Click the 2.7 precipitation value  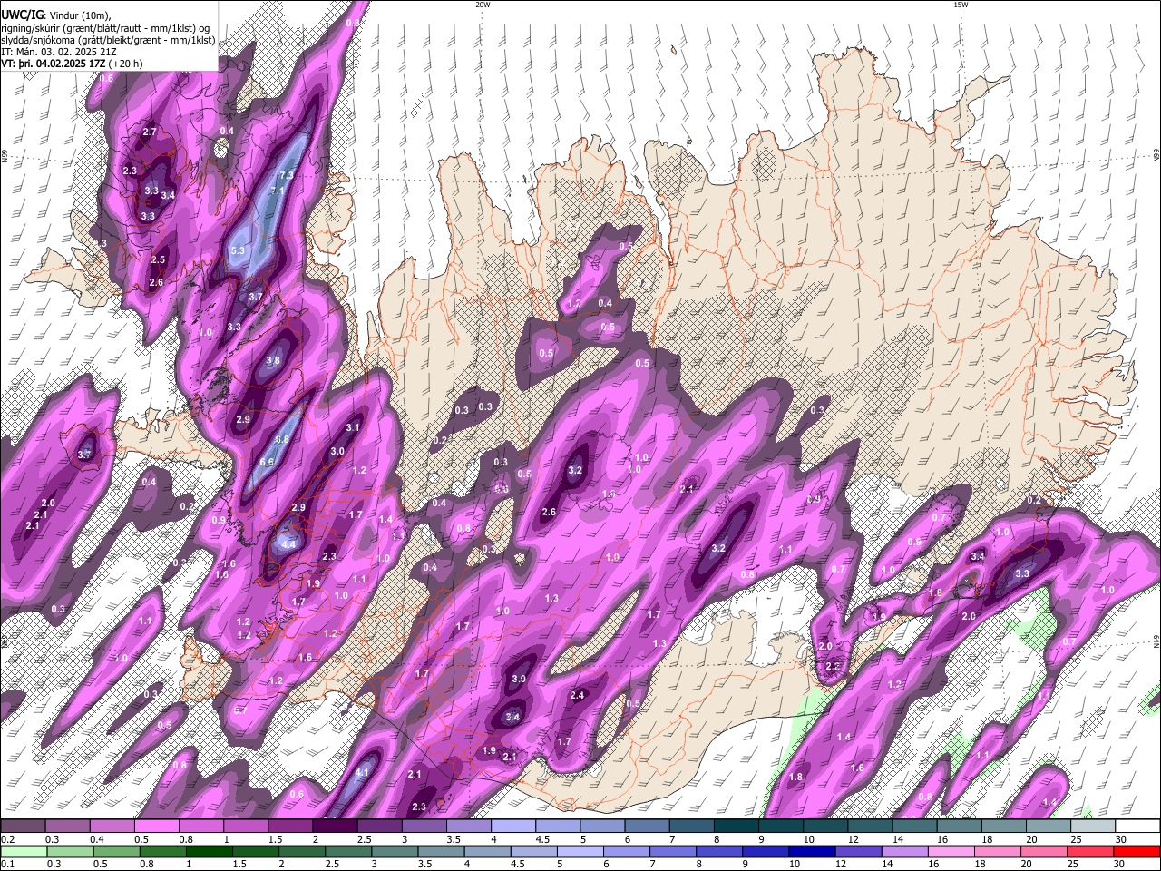click(151, 132)
